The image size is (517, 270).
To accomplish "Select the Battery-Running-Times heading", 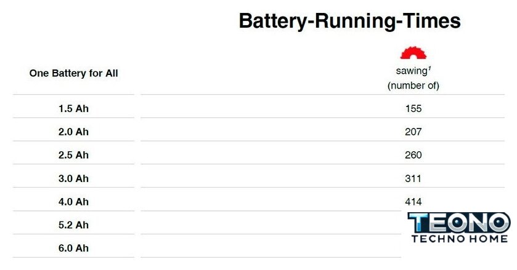I will click(349, 20).
